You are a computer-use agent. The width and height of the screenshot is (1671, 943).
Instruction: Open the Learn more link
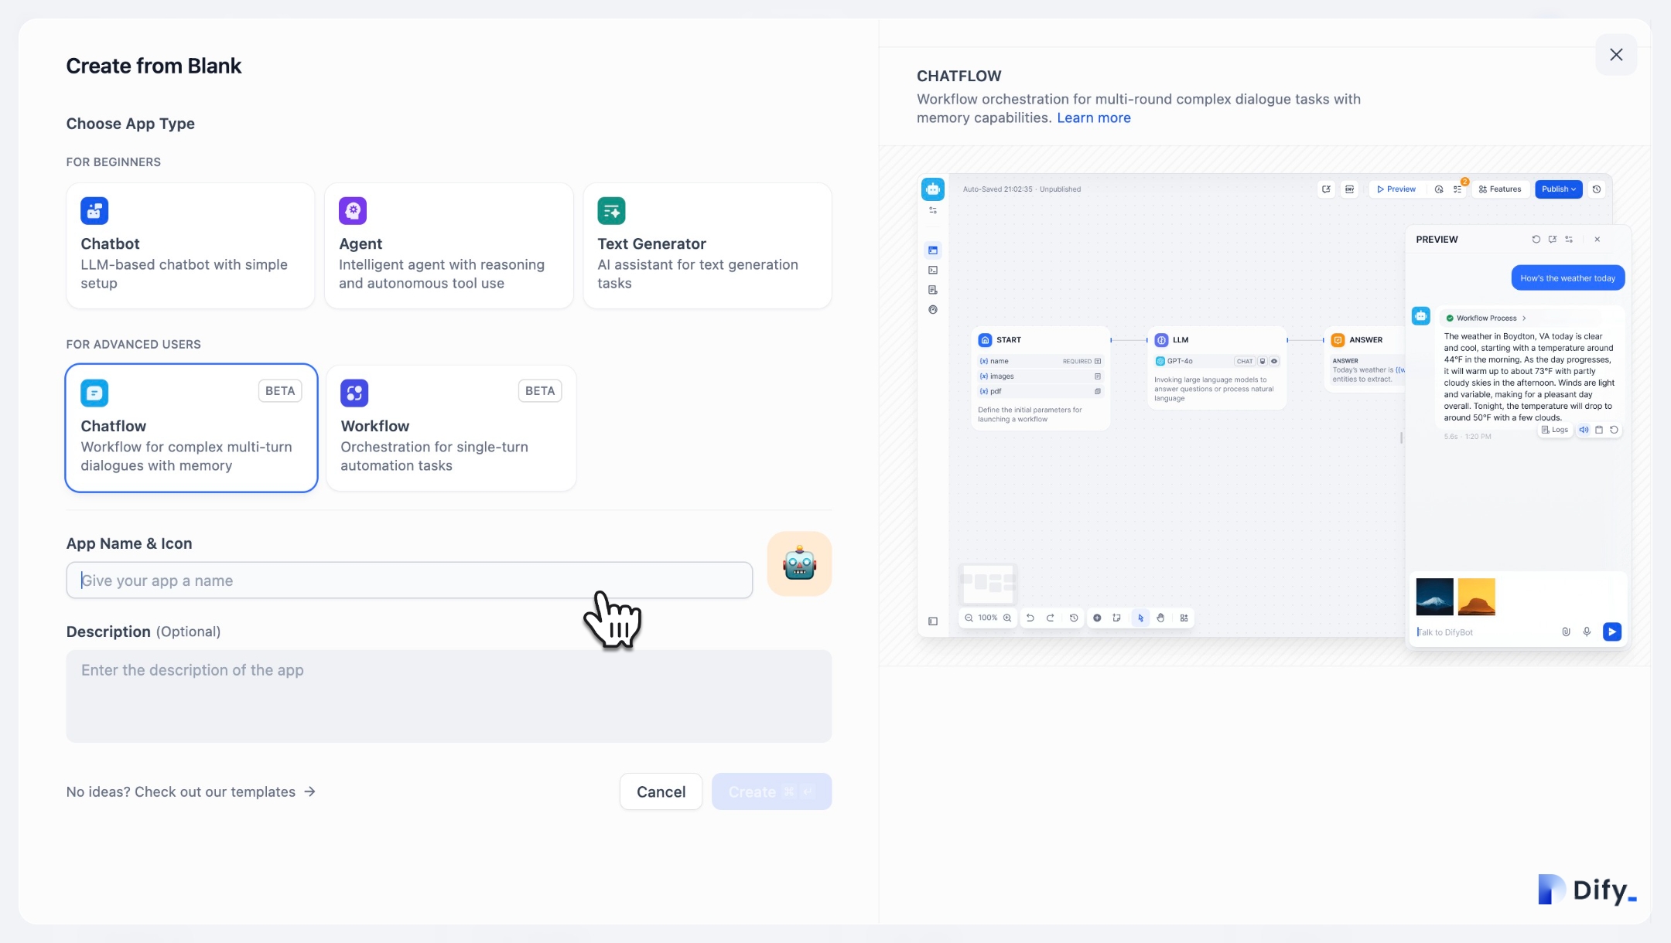tap(1093, 117)
